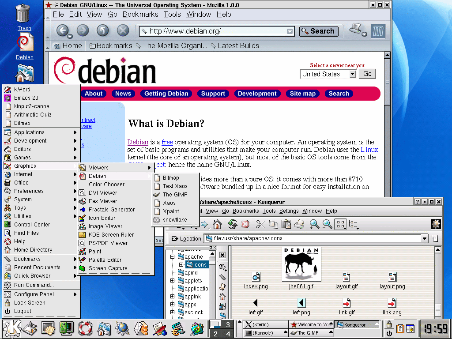Click the Print icon in Konqueror's toolbar

click(299, 224)
